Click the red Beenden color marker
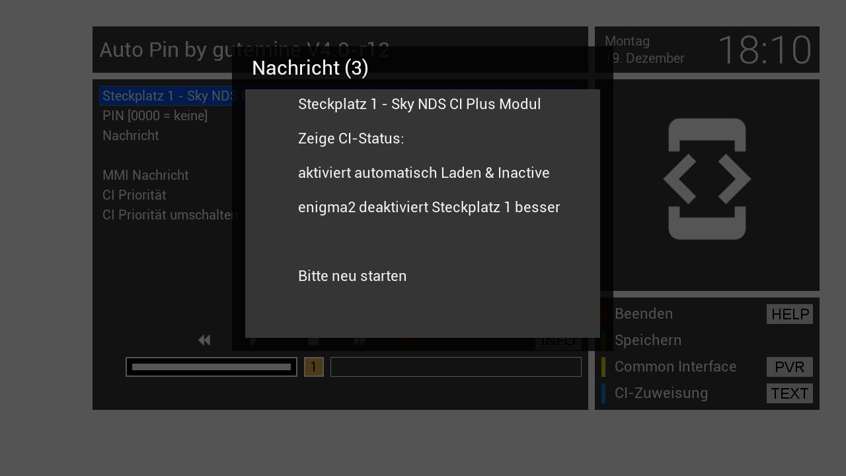 [603, 314]
